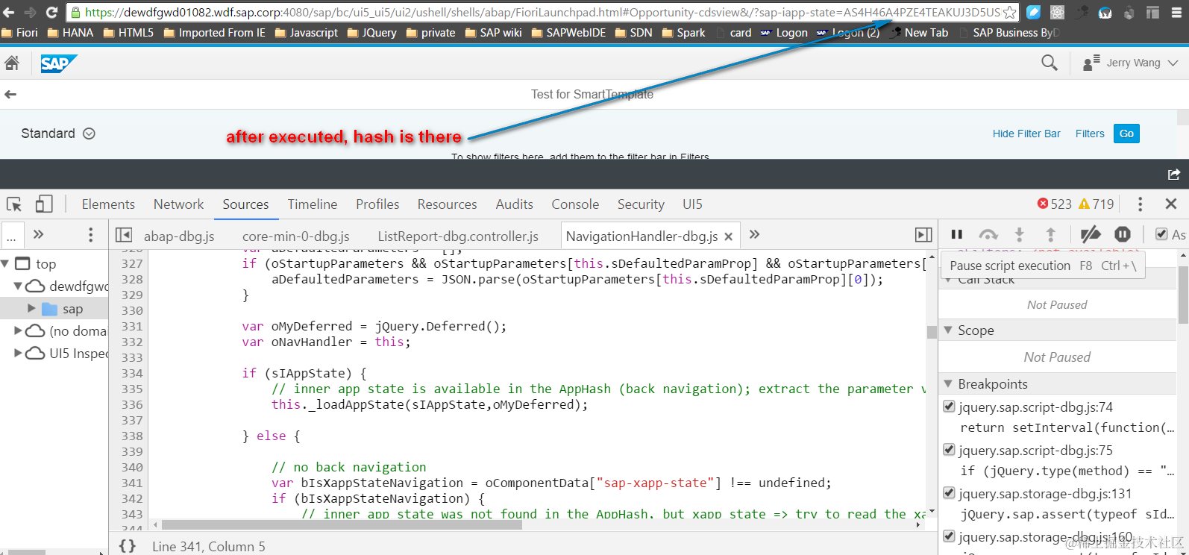Toggle the Async checkbox in debugger toolbar
The height and width of the screenshot is (555, 1189).
point(1161,234)
